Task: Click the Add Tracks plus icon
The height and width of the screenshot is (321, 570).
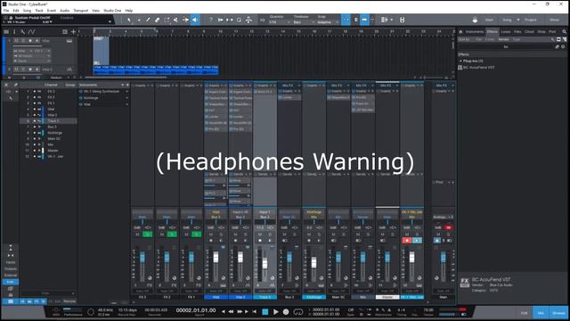Action: (x=73, y=32)
